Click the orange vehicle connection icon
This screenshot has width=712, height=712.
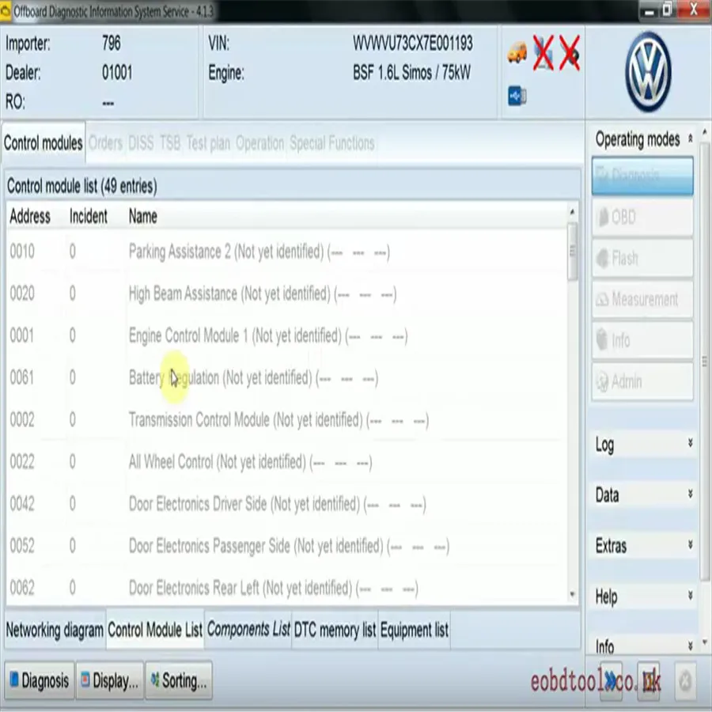(x=517, y=52)
